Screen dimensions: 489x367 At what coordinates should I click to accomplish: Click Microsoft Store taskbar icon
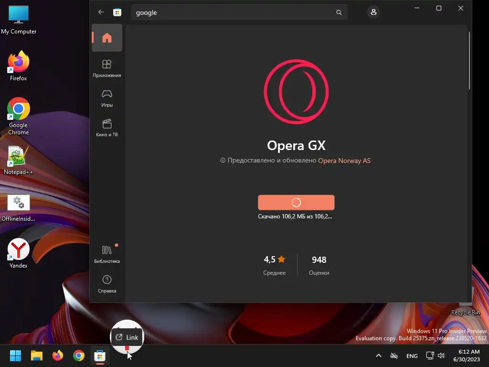coord(100,356)
